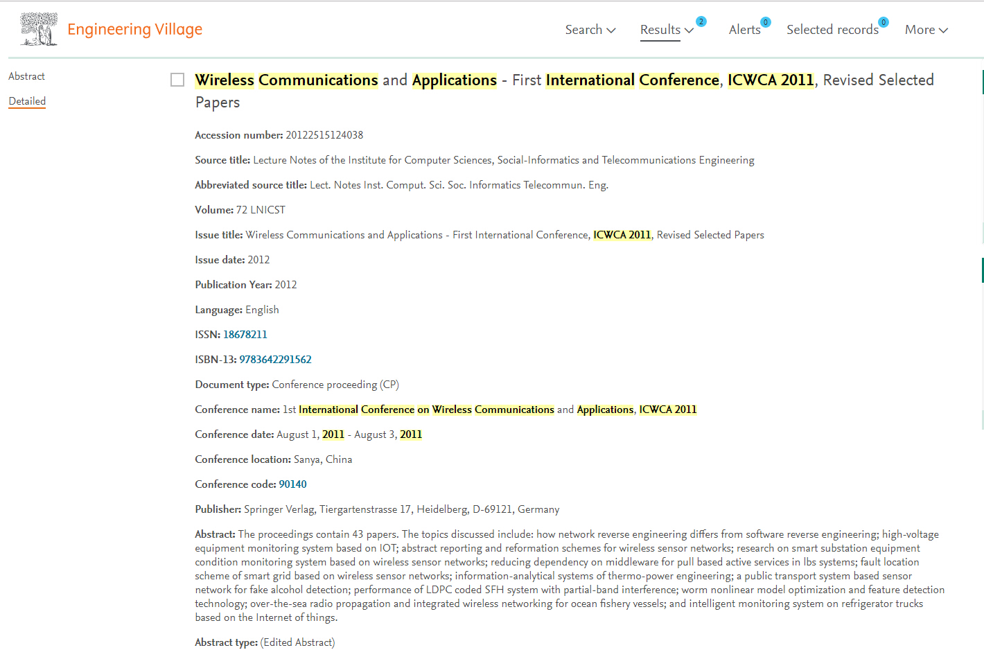The height and width of the screenshot is (650, 984).
Task: Click the Conference location Sanya, China
Action: (x=323, y=459)
